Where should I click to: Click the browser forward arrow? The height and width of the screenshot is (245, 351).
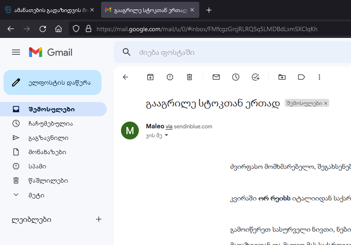pos(27,29)
